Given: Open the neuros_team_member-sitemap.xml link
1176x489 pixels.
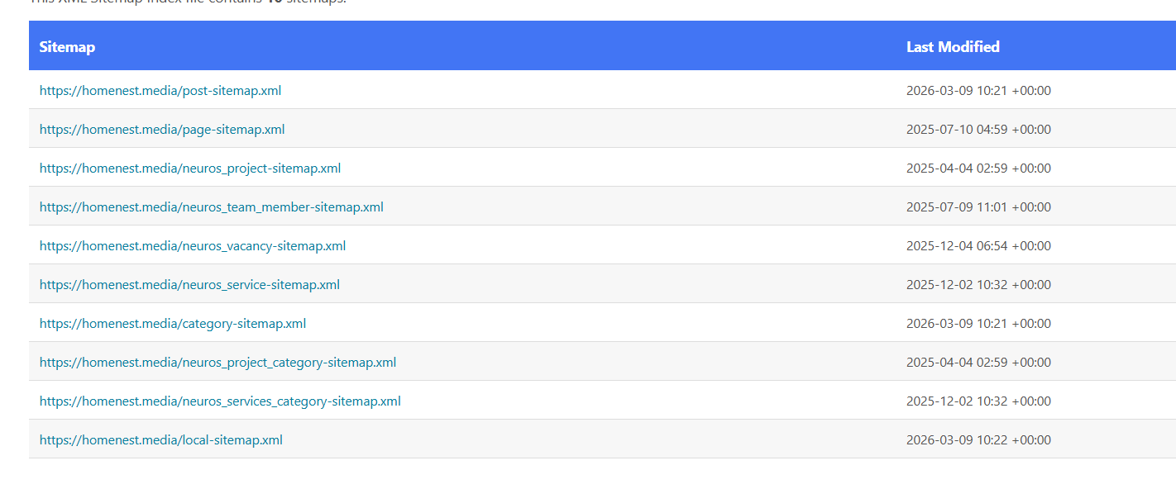Looking at the screenshot, I should [x=212, y=207].
